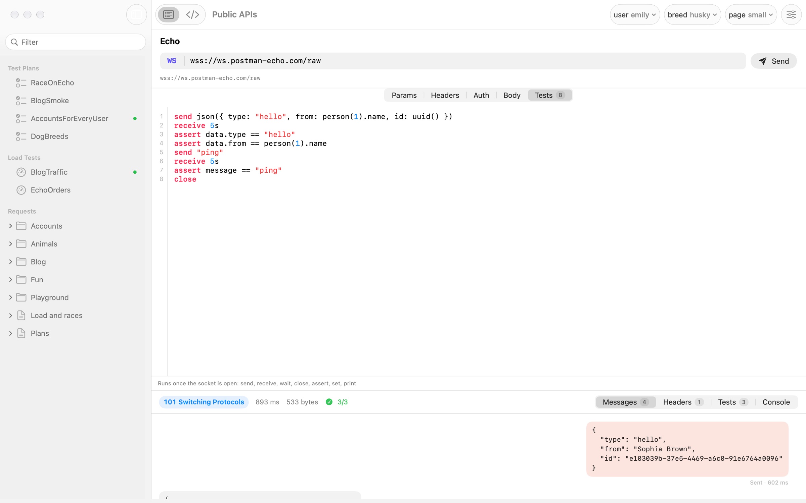Click RaceOnEcho test plan icon
Image resolution: width=806 pixels, height=503 pixels.
[21, 83]
